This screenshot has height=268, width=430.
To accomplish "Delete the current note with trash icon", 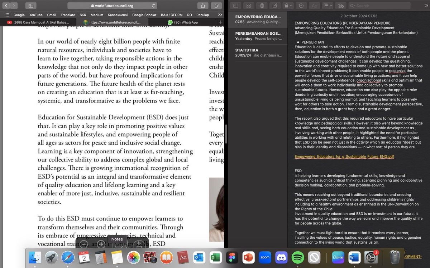I will (262, 6).
